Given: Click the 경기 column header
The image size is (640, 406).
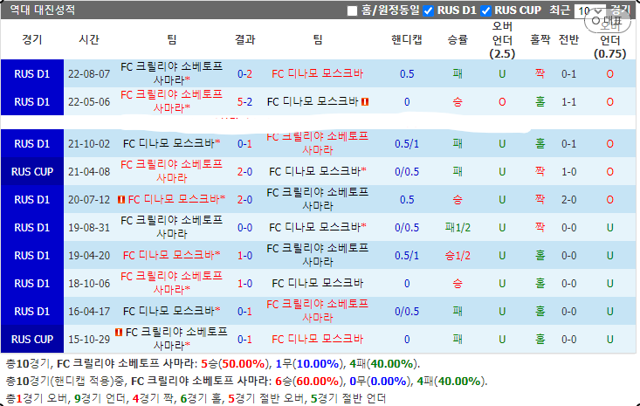Looking at the screenshot, I should pos(32,39).
